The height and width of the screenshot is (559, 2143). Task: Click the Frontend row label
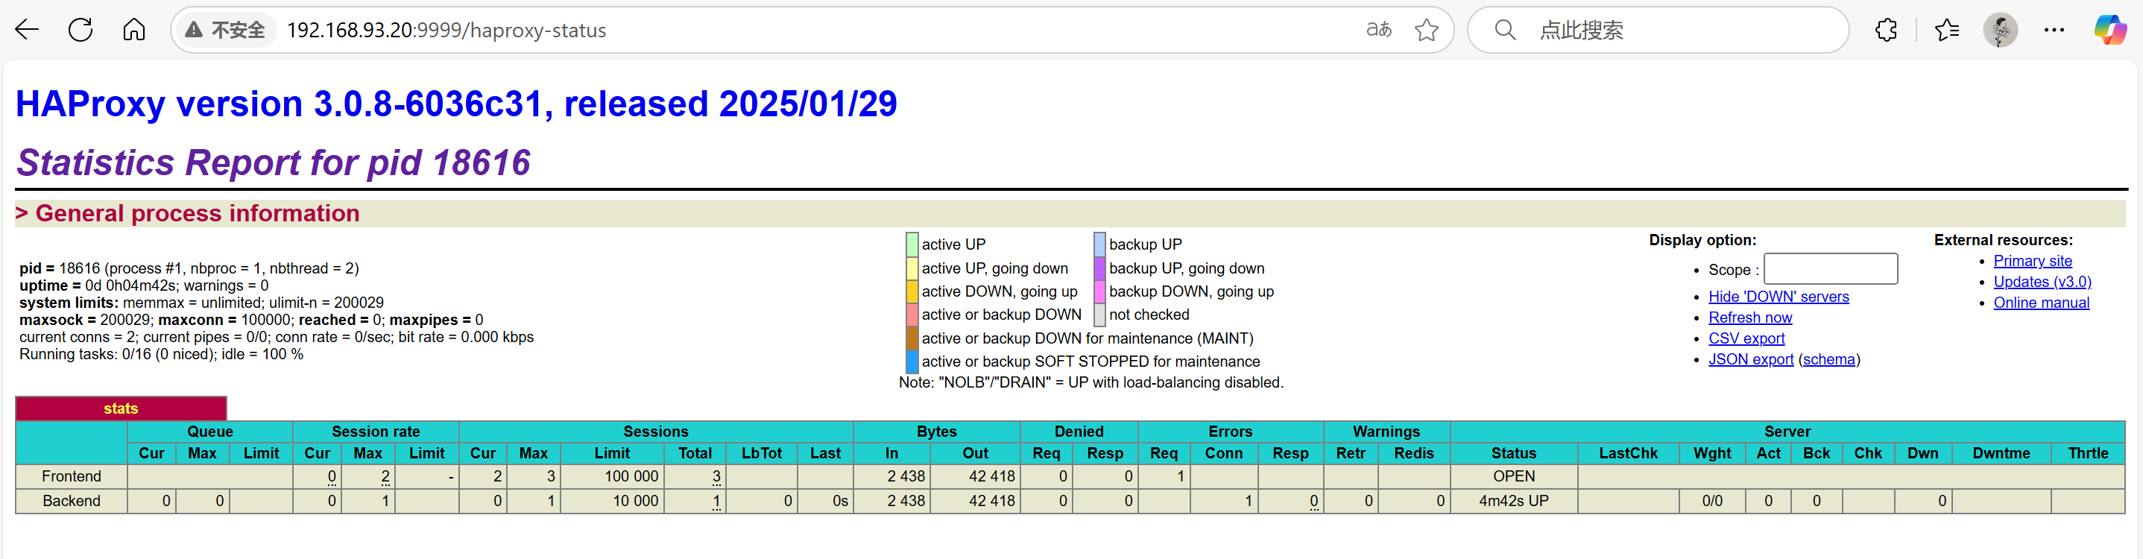[72, 477]
